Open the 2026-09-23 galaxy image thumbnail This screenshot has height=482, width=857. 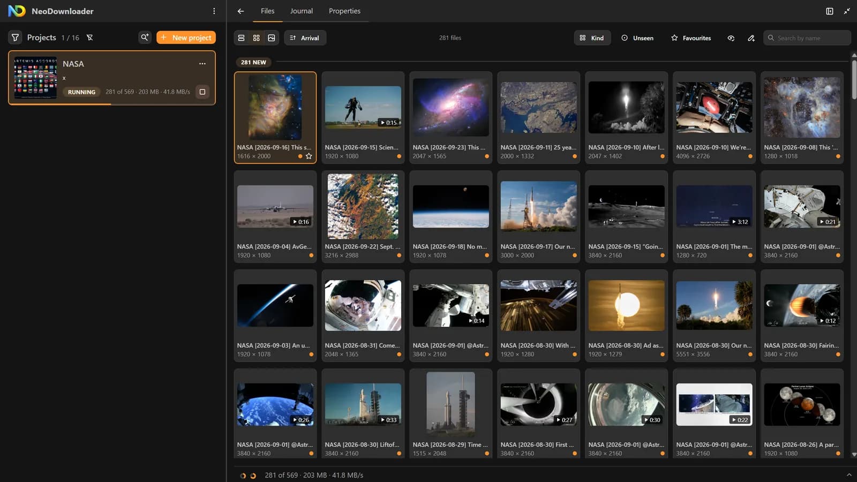coord(451,108)
